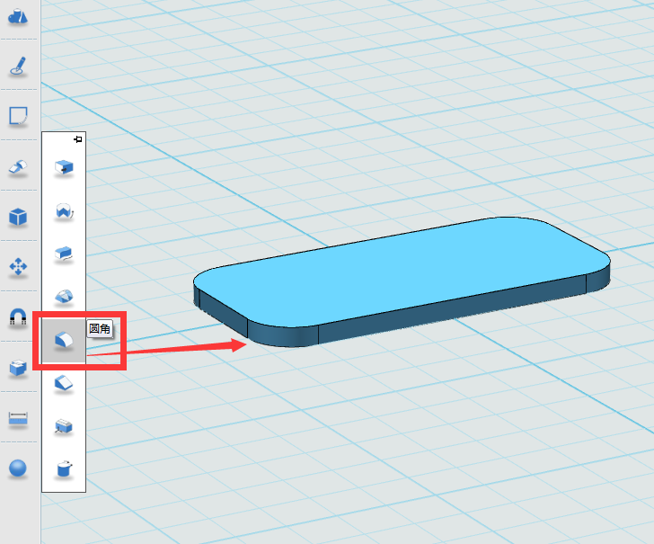This screenshot has height=544, width=654.
Task: Choose the Draft tool in flyout
Action: click(x=64, y=427)
